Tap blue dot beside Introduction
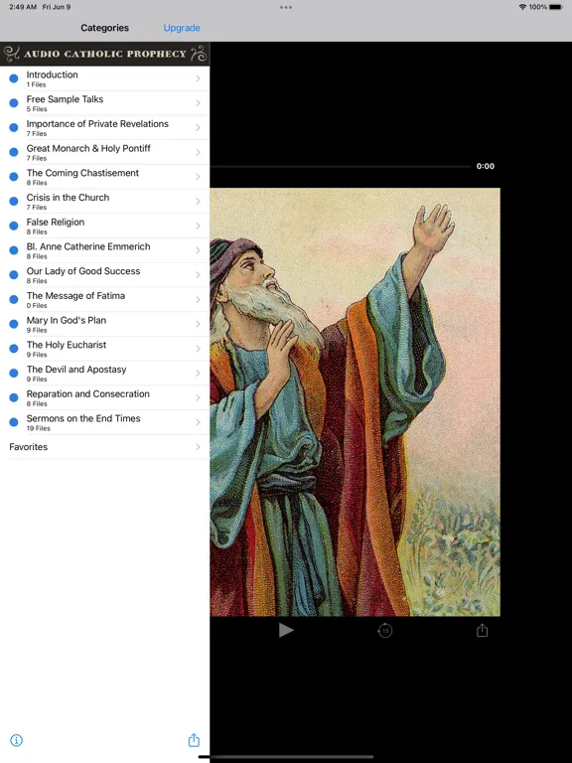The height and width of the screenshot is (763, 572). pyautogui.click(x=14, y=77)
